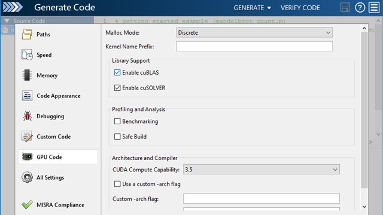The image size is (383, 215).
Task: Open Debugging settings bug icon
Action: pyautogui.click(x=27, y=116)
